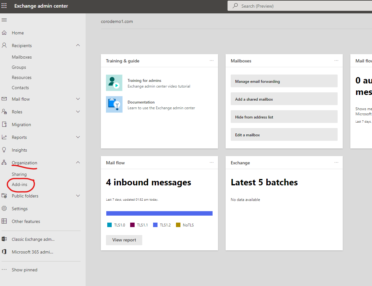The image size is (372, 286).
Task: Select Migration in the sidebar
Action: [x=21, y=124]
